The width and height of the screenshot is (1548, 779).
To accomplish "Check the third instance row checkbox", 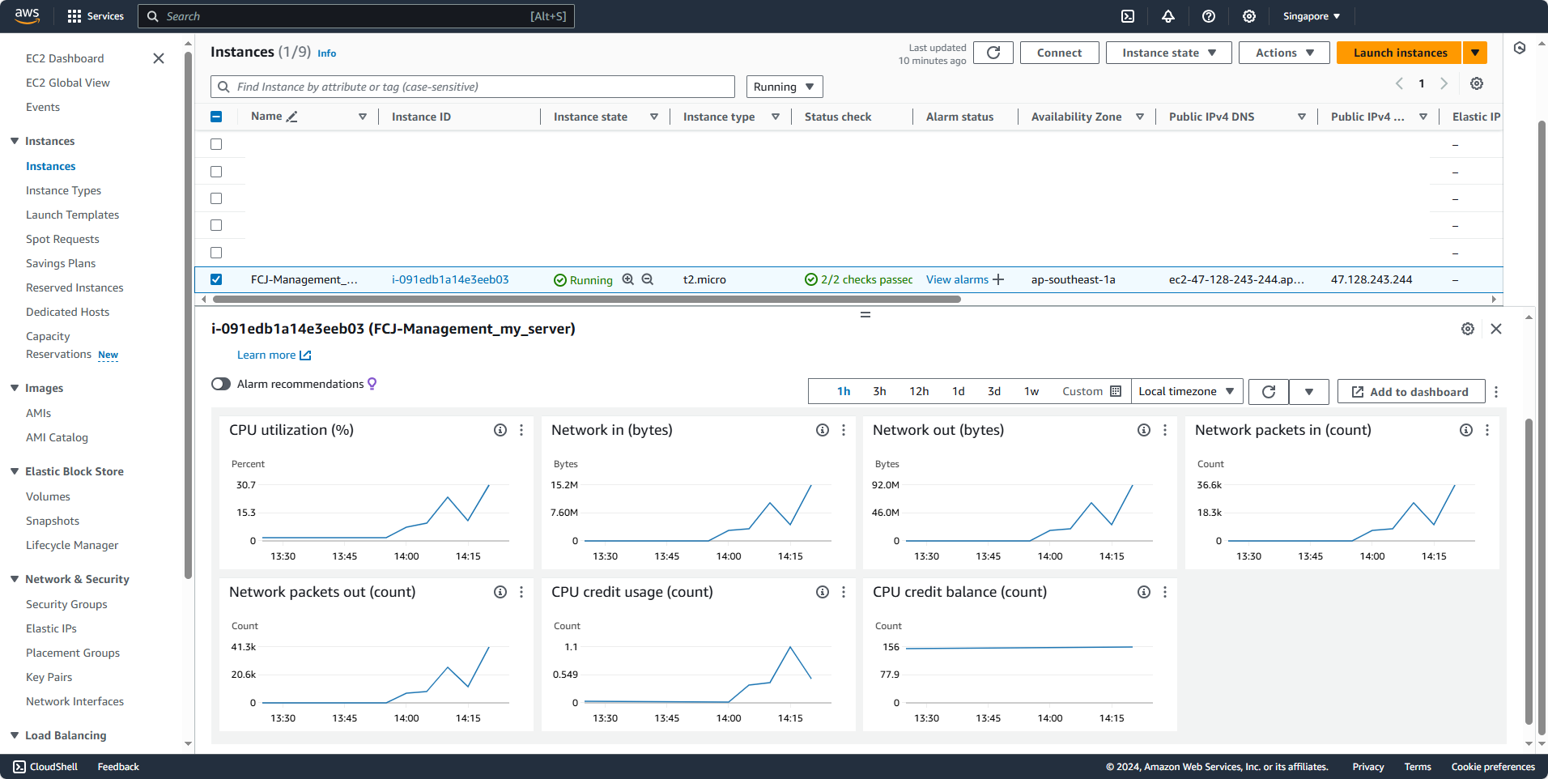I will [216, 198].
